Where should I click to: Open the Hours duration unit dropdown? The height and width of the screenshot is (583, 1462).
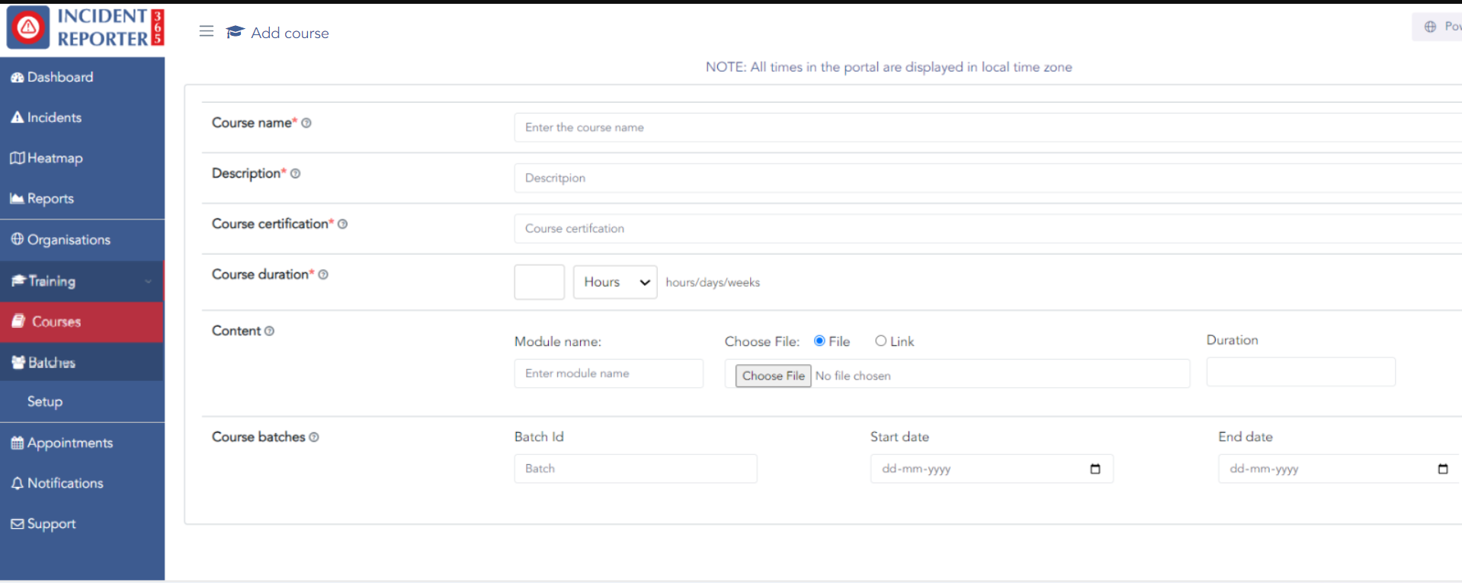(x=614, y=282)
